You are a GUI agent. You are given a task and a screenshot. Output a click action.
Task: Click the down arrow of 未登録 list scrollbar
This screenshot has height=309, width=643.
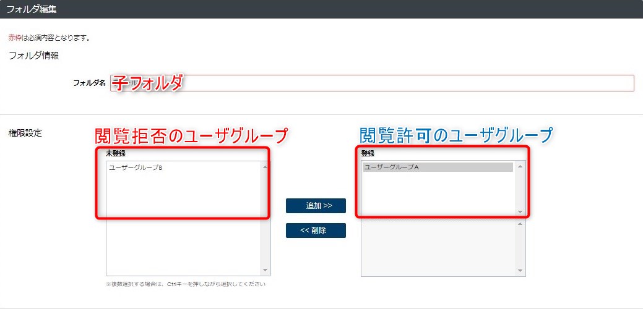coord(265,270)
